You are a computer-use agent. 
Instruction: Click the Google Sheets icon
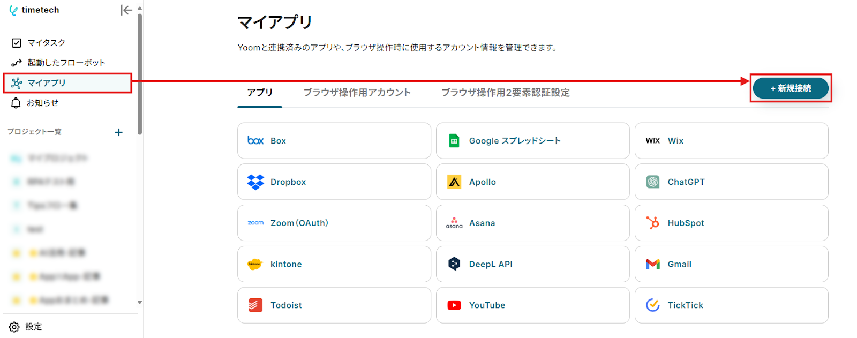pyautogui.click(x=454, y=140)
